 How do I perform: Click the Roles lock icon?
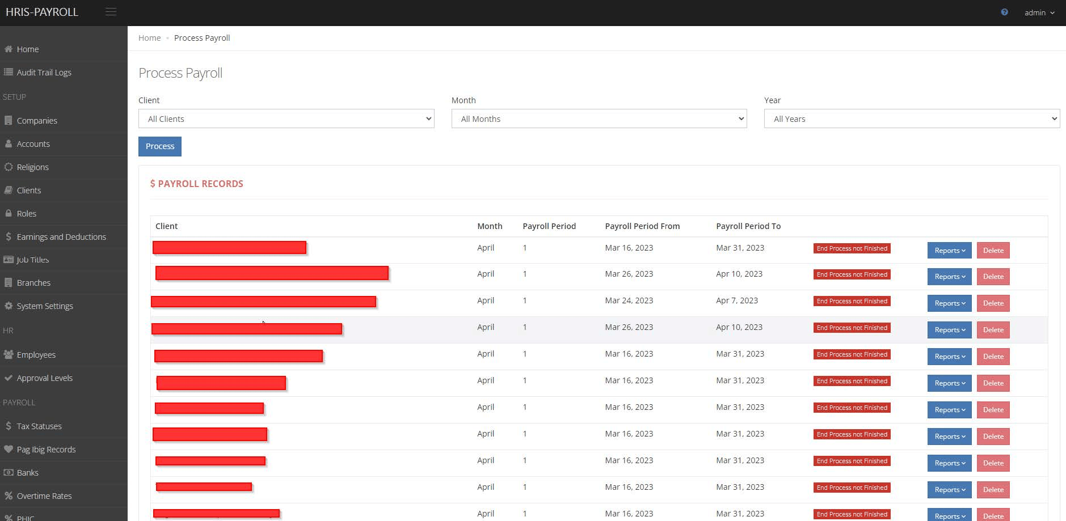tap(9, 213)
